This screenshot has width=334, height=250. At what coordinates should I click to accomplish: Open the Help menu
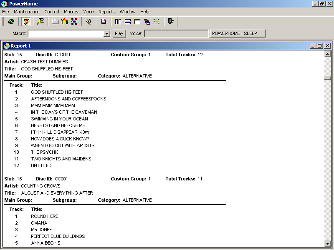click(x=144, y=12)
